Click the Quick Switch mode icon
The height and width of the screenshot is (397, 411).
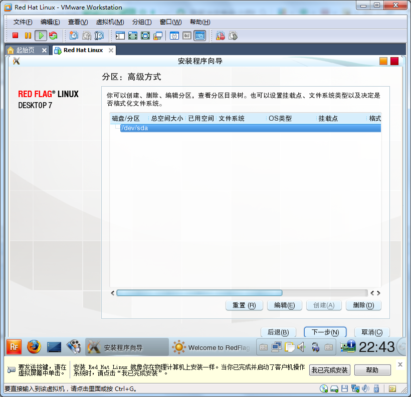[x=133, y=36]
